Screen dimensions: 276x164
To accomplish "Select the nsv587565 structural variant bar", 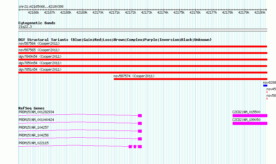I will (x=143, y=53).
